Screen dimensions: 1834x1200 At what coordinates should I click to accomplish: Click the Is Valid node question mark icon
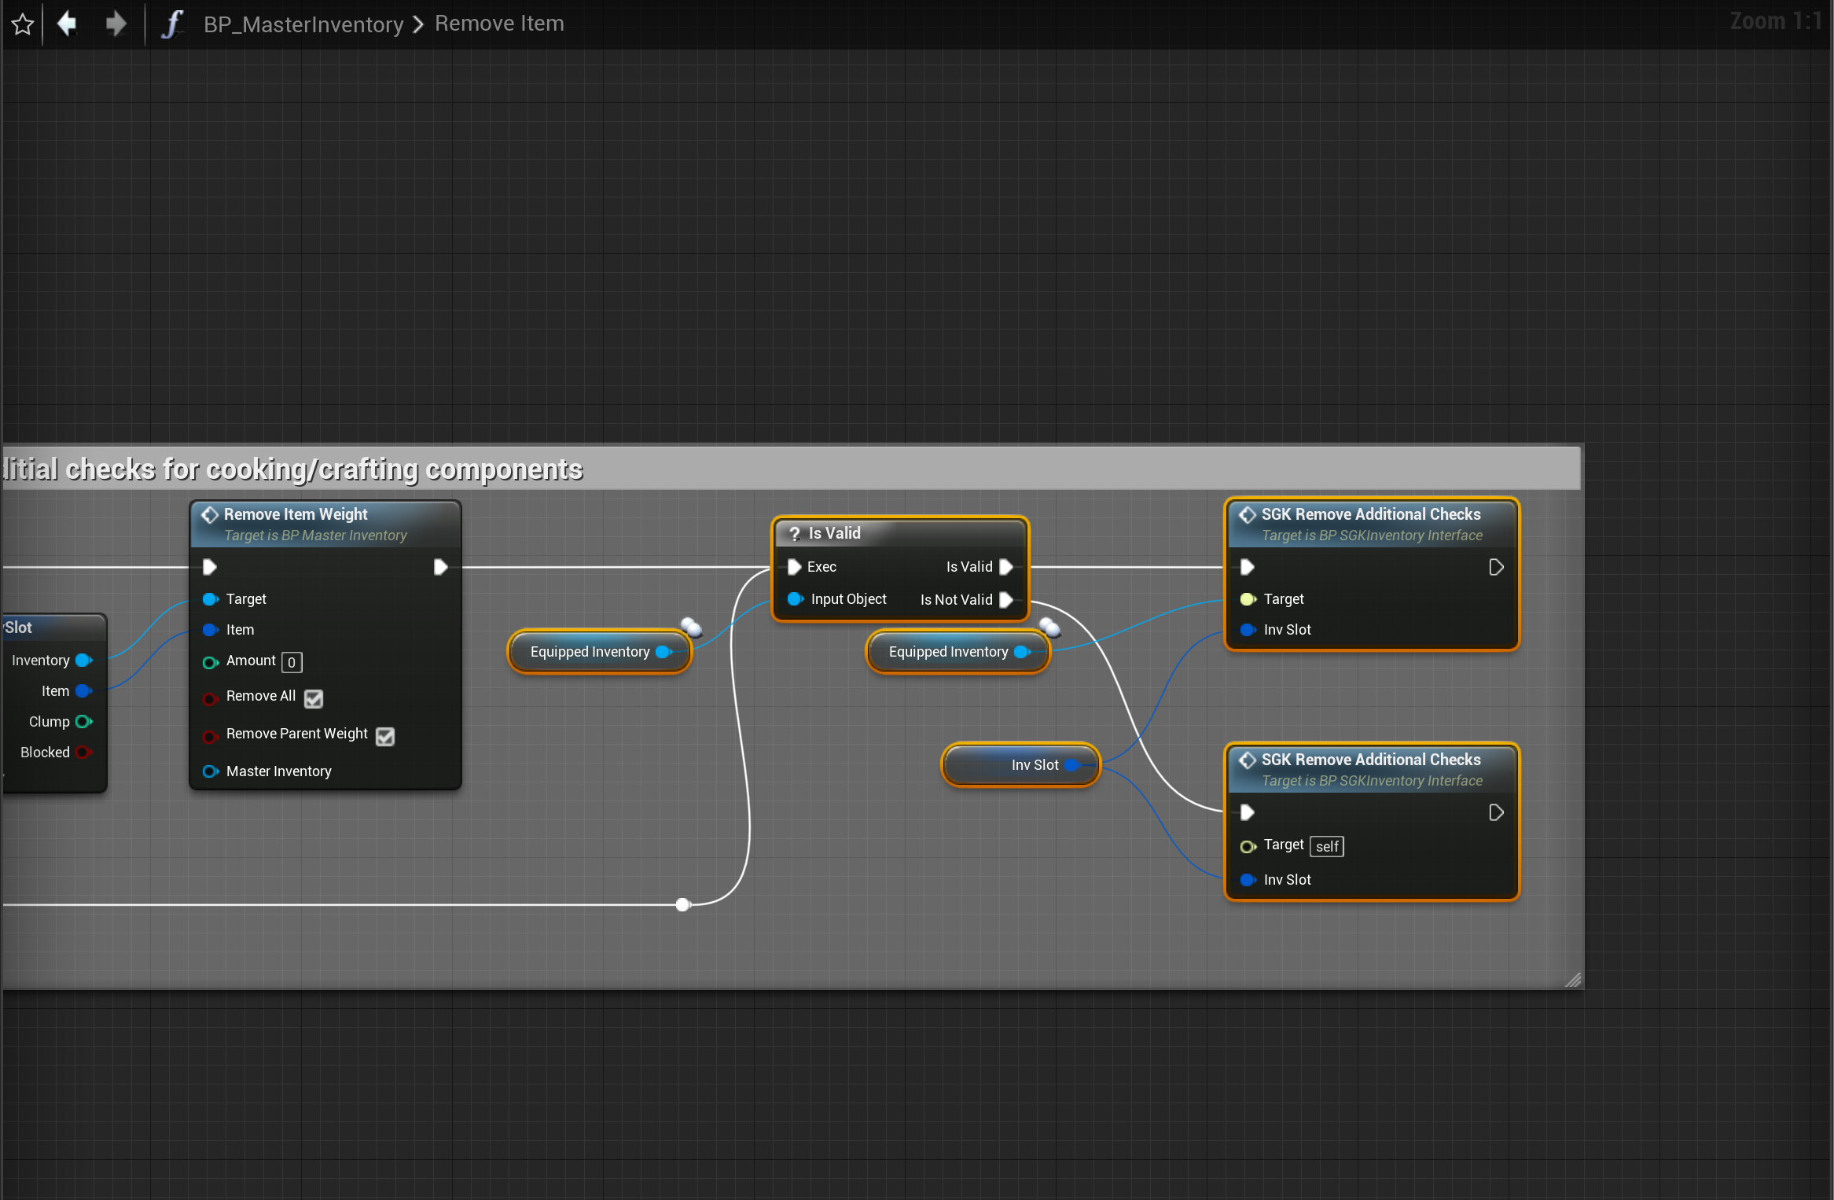click(794, 533)
